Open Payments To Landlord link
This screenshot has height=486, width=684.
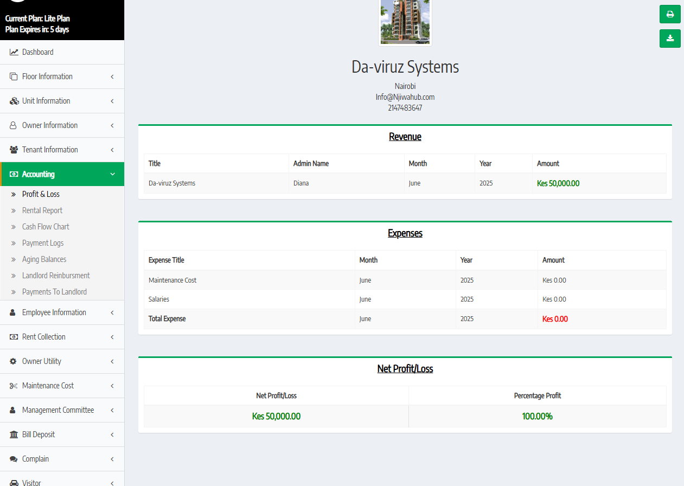pos(54,292)
